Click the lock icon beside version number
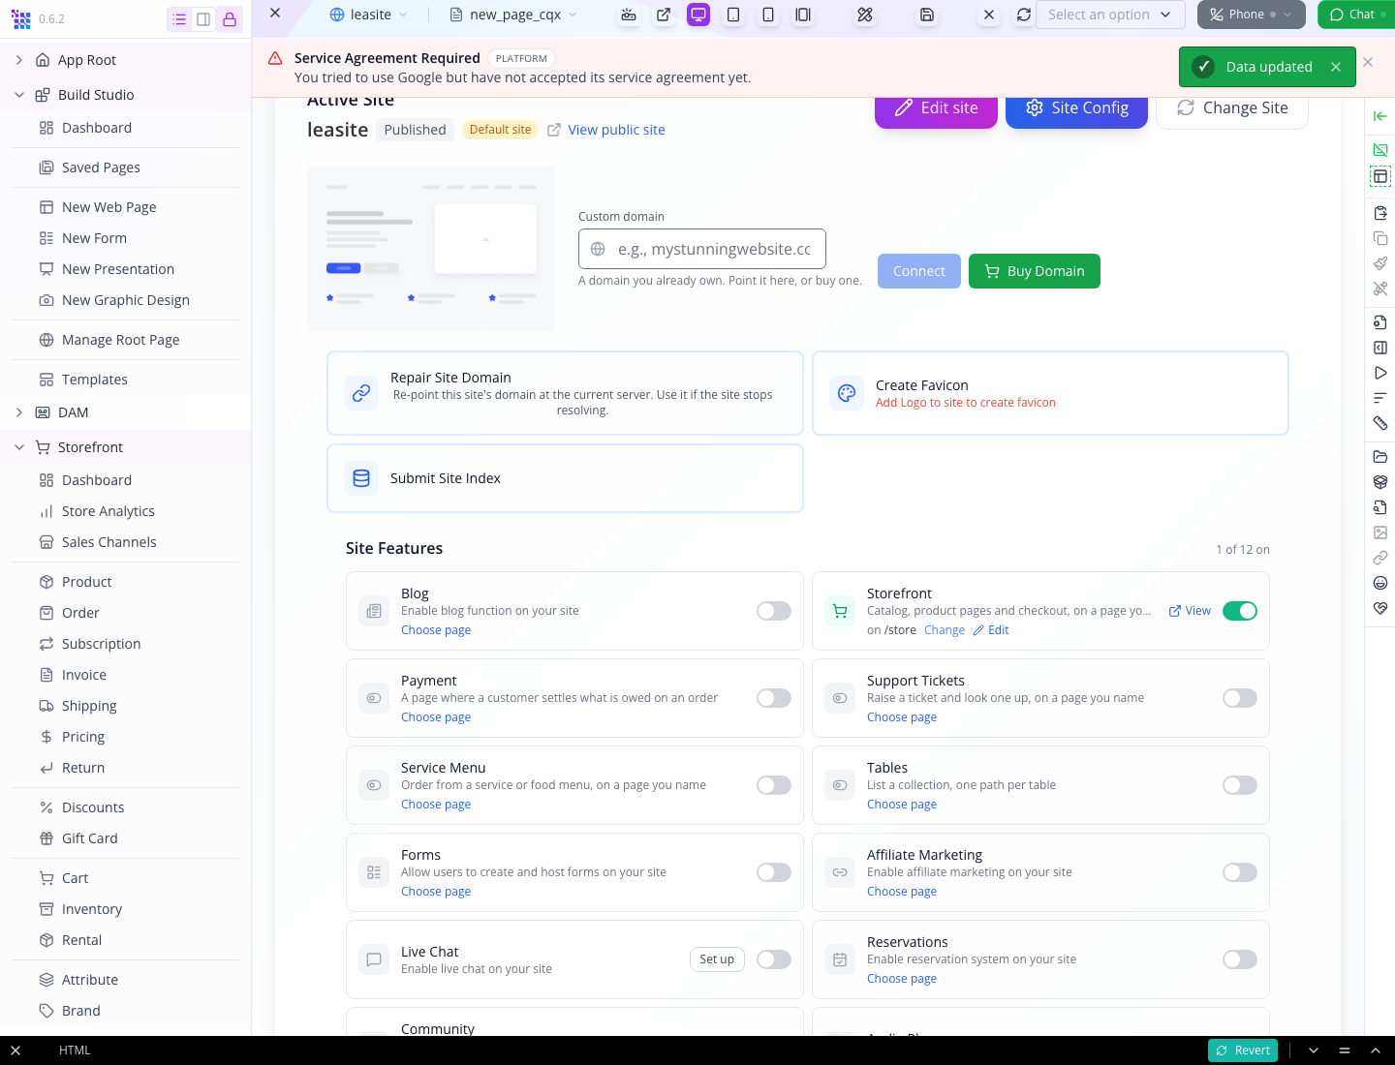The height and width of the screenshot is (1065, 1395). pyautogui.click(x=230, y=19)
